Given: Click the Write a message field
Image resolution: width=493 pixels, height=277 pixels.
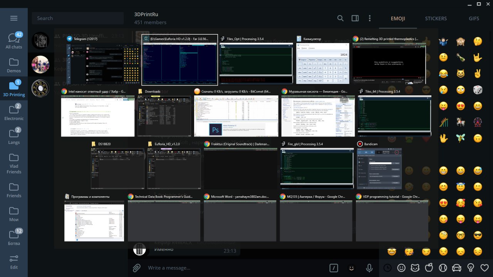Looking at the screenshot, I should click(x=235, y=268).
